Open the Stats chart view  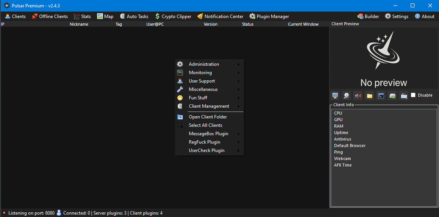(x=82, y=17)
